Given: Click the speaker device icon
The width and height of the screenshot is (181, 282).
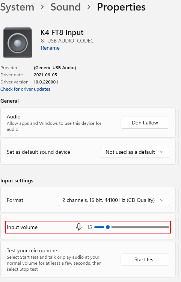Looking at the screenshot, I should [18, 42].
